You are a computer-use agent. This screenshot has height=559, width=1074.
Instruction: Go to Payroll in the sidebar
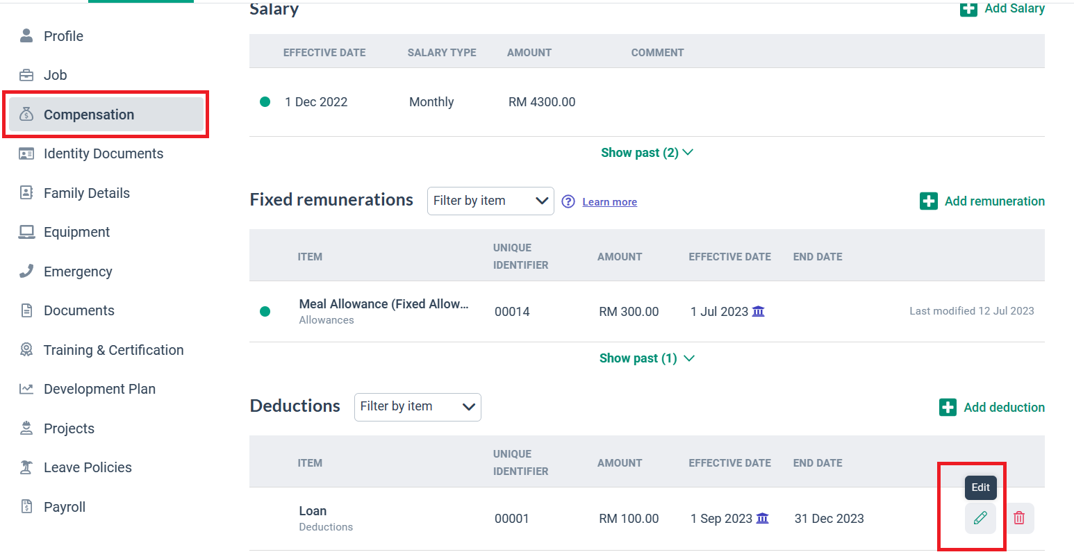click(x=65, y=507)
